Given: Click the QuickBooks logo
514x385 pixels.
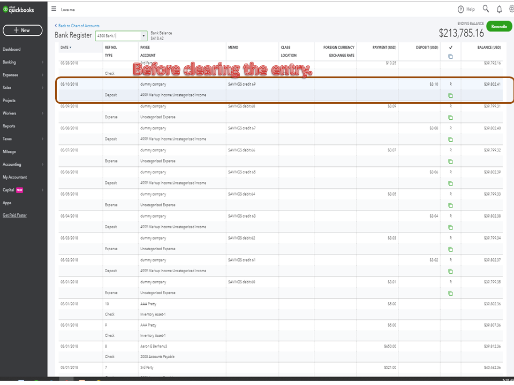Looking at the screenshot, I should [x=18, y=10].
